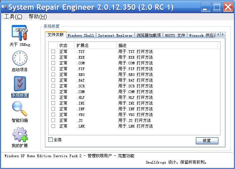This screenshot has width=235, height=169.
Task: Click the .VBS extension cell
Action: click(x=81, y=115)
